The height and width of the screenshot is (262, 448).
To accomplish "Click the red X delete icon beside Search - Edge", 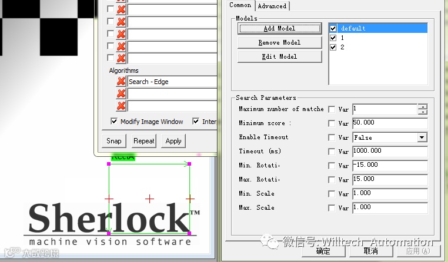I will 121,81.
